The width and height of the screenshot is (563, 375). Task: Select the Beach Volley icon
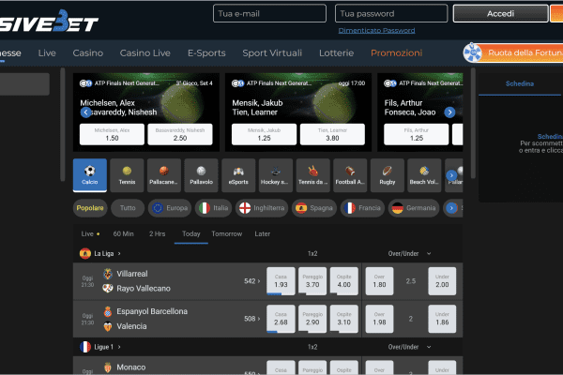pyautogui.click(x=424, y=175)
